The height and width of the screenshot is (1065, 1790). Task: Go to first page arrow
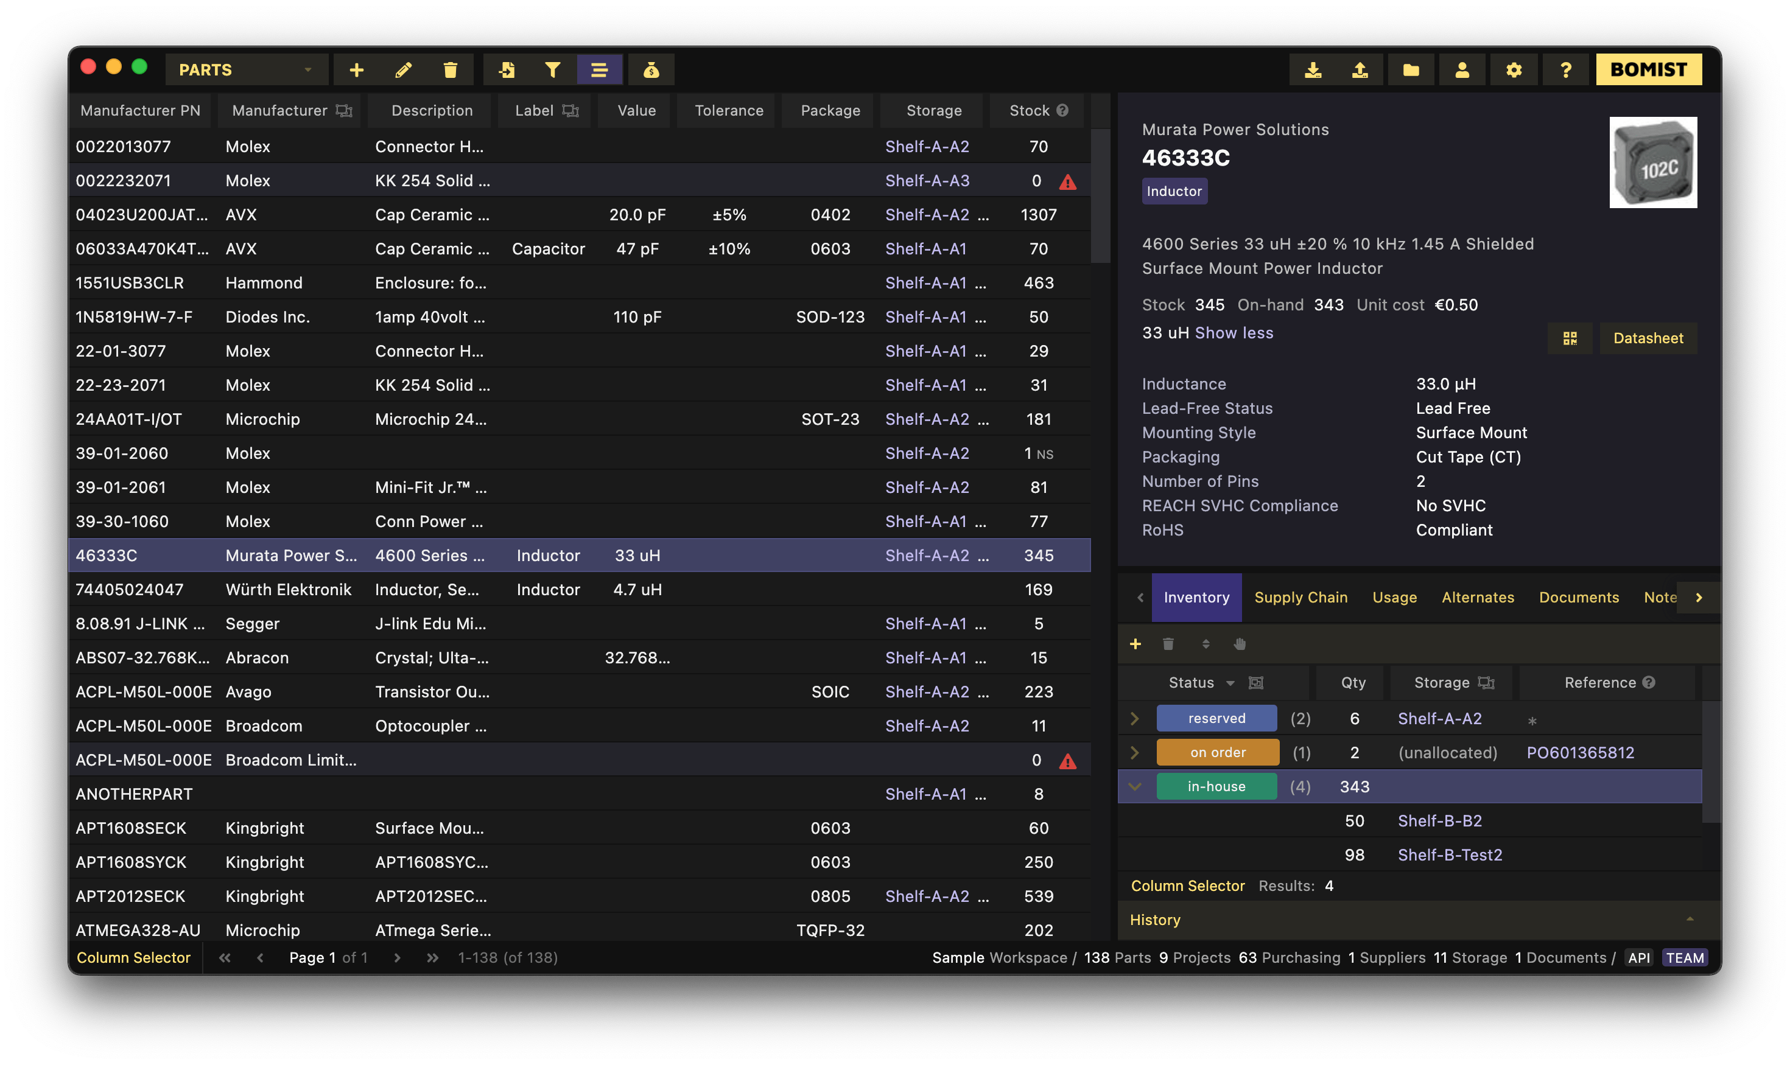225,957
